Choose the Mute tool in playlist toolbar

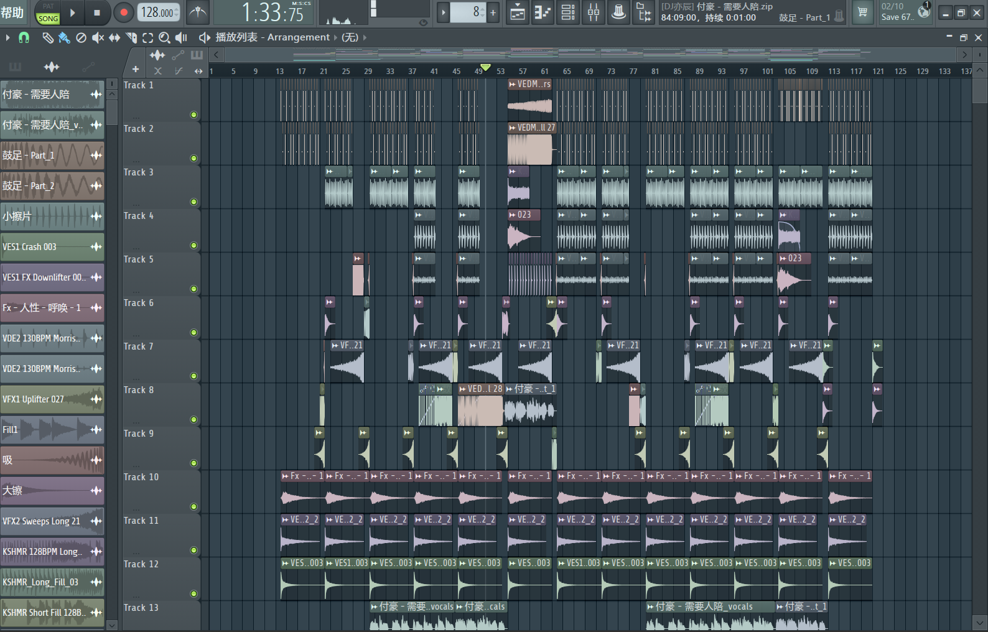(98, 38)
